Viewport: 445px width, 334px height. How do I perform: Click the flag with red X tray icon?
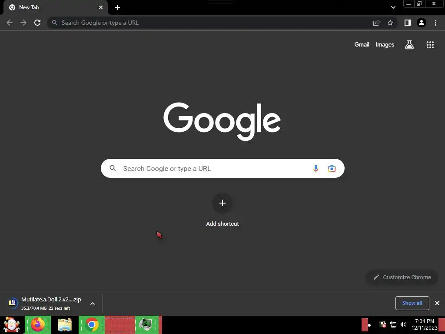click(x=382, y=324)
